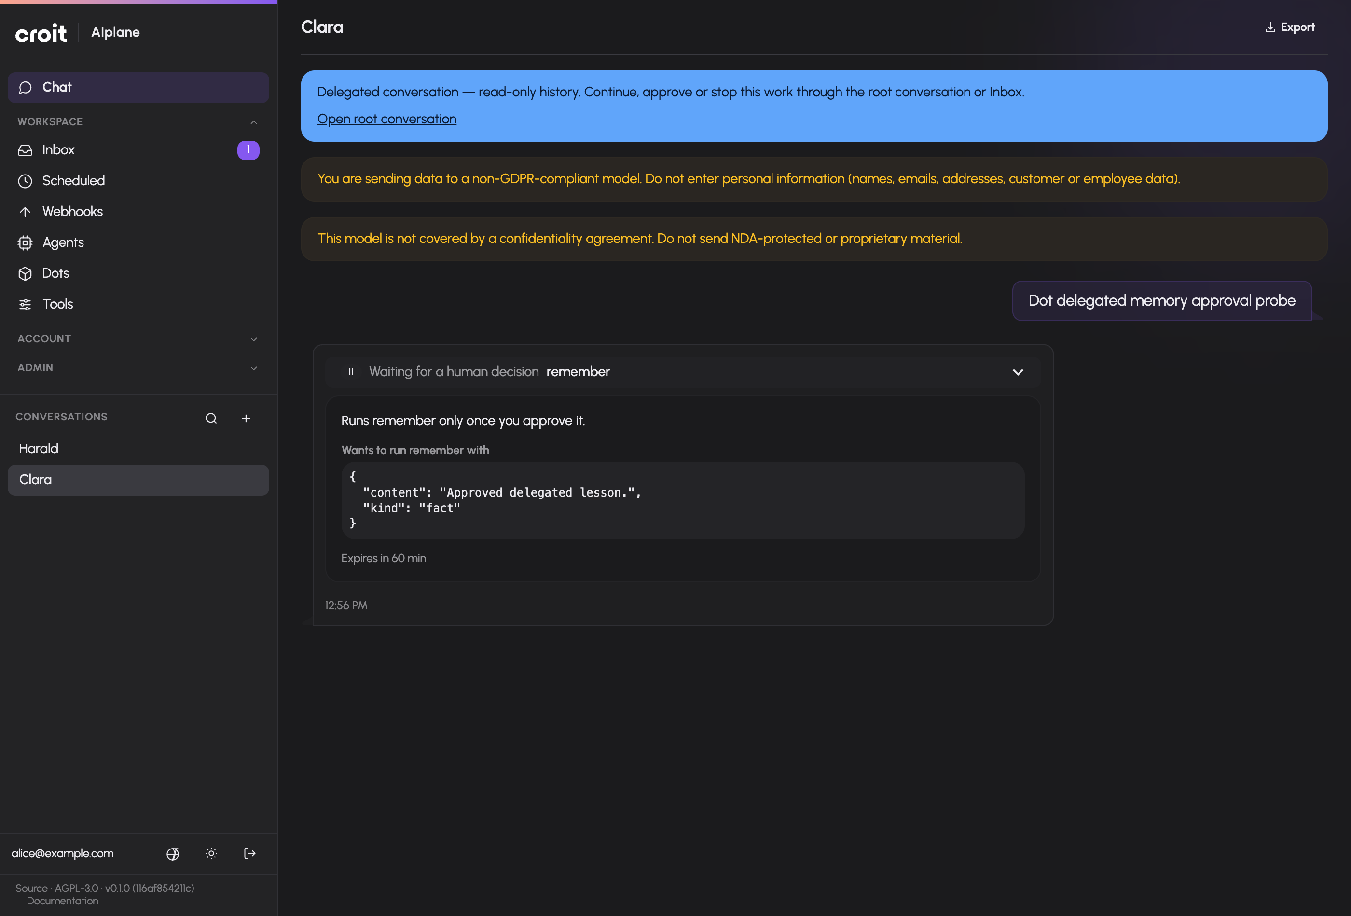Click the Scheduled clock icon
The image size is (1351, 916).
25,181
